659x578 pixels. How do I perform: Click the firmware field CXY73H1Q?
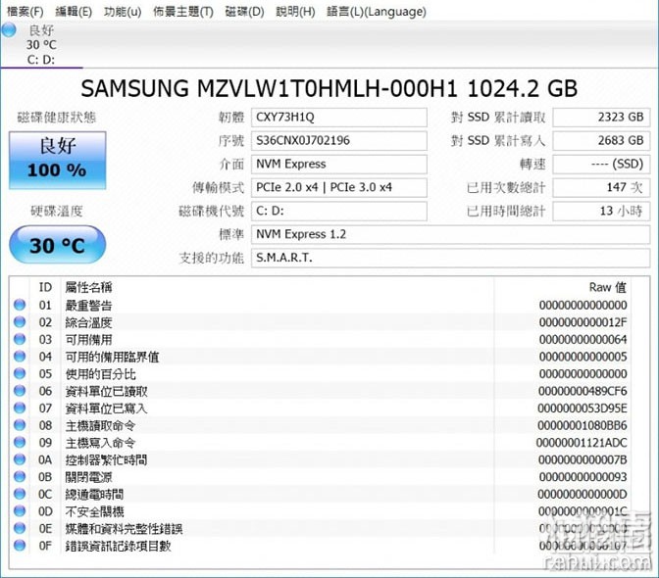point(338,118)
